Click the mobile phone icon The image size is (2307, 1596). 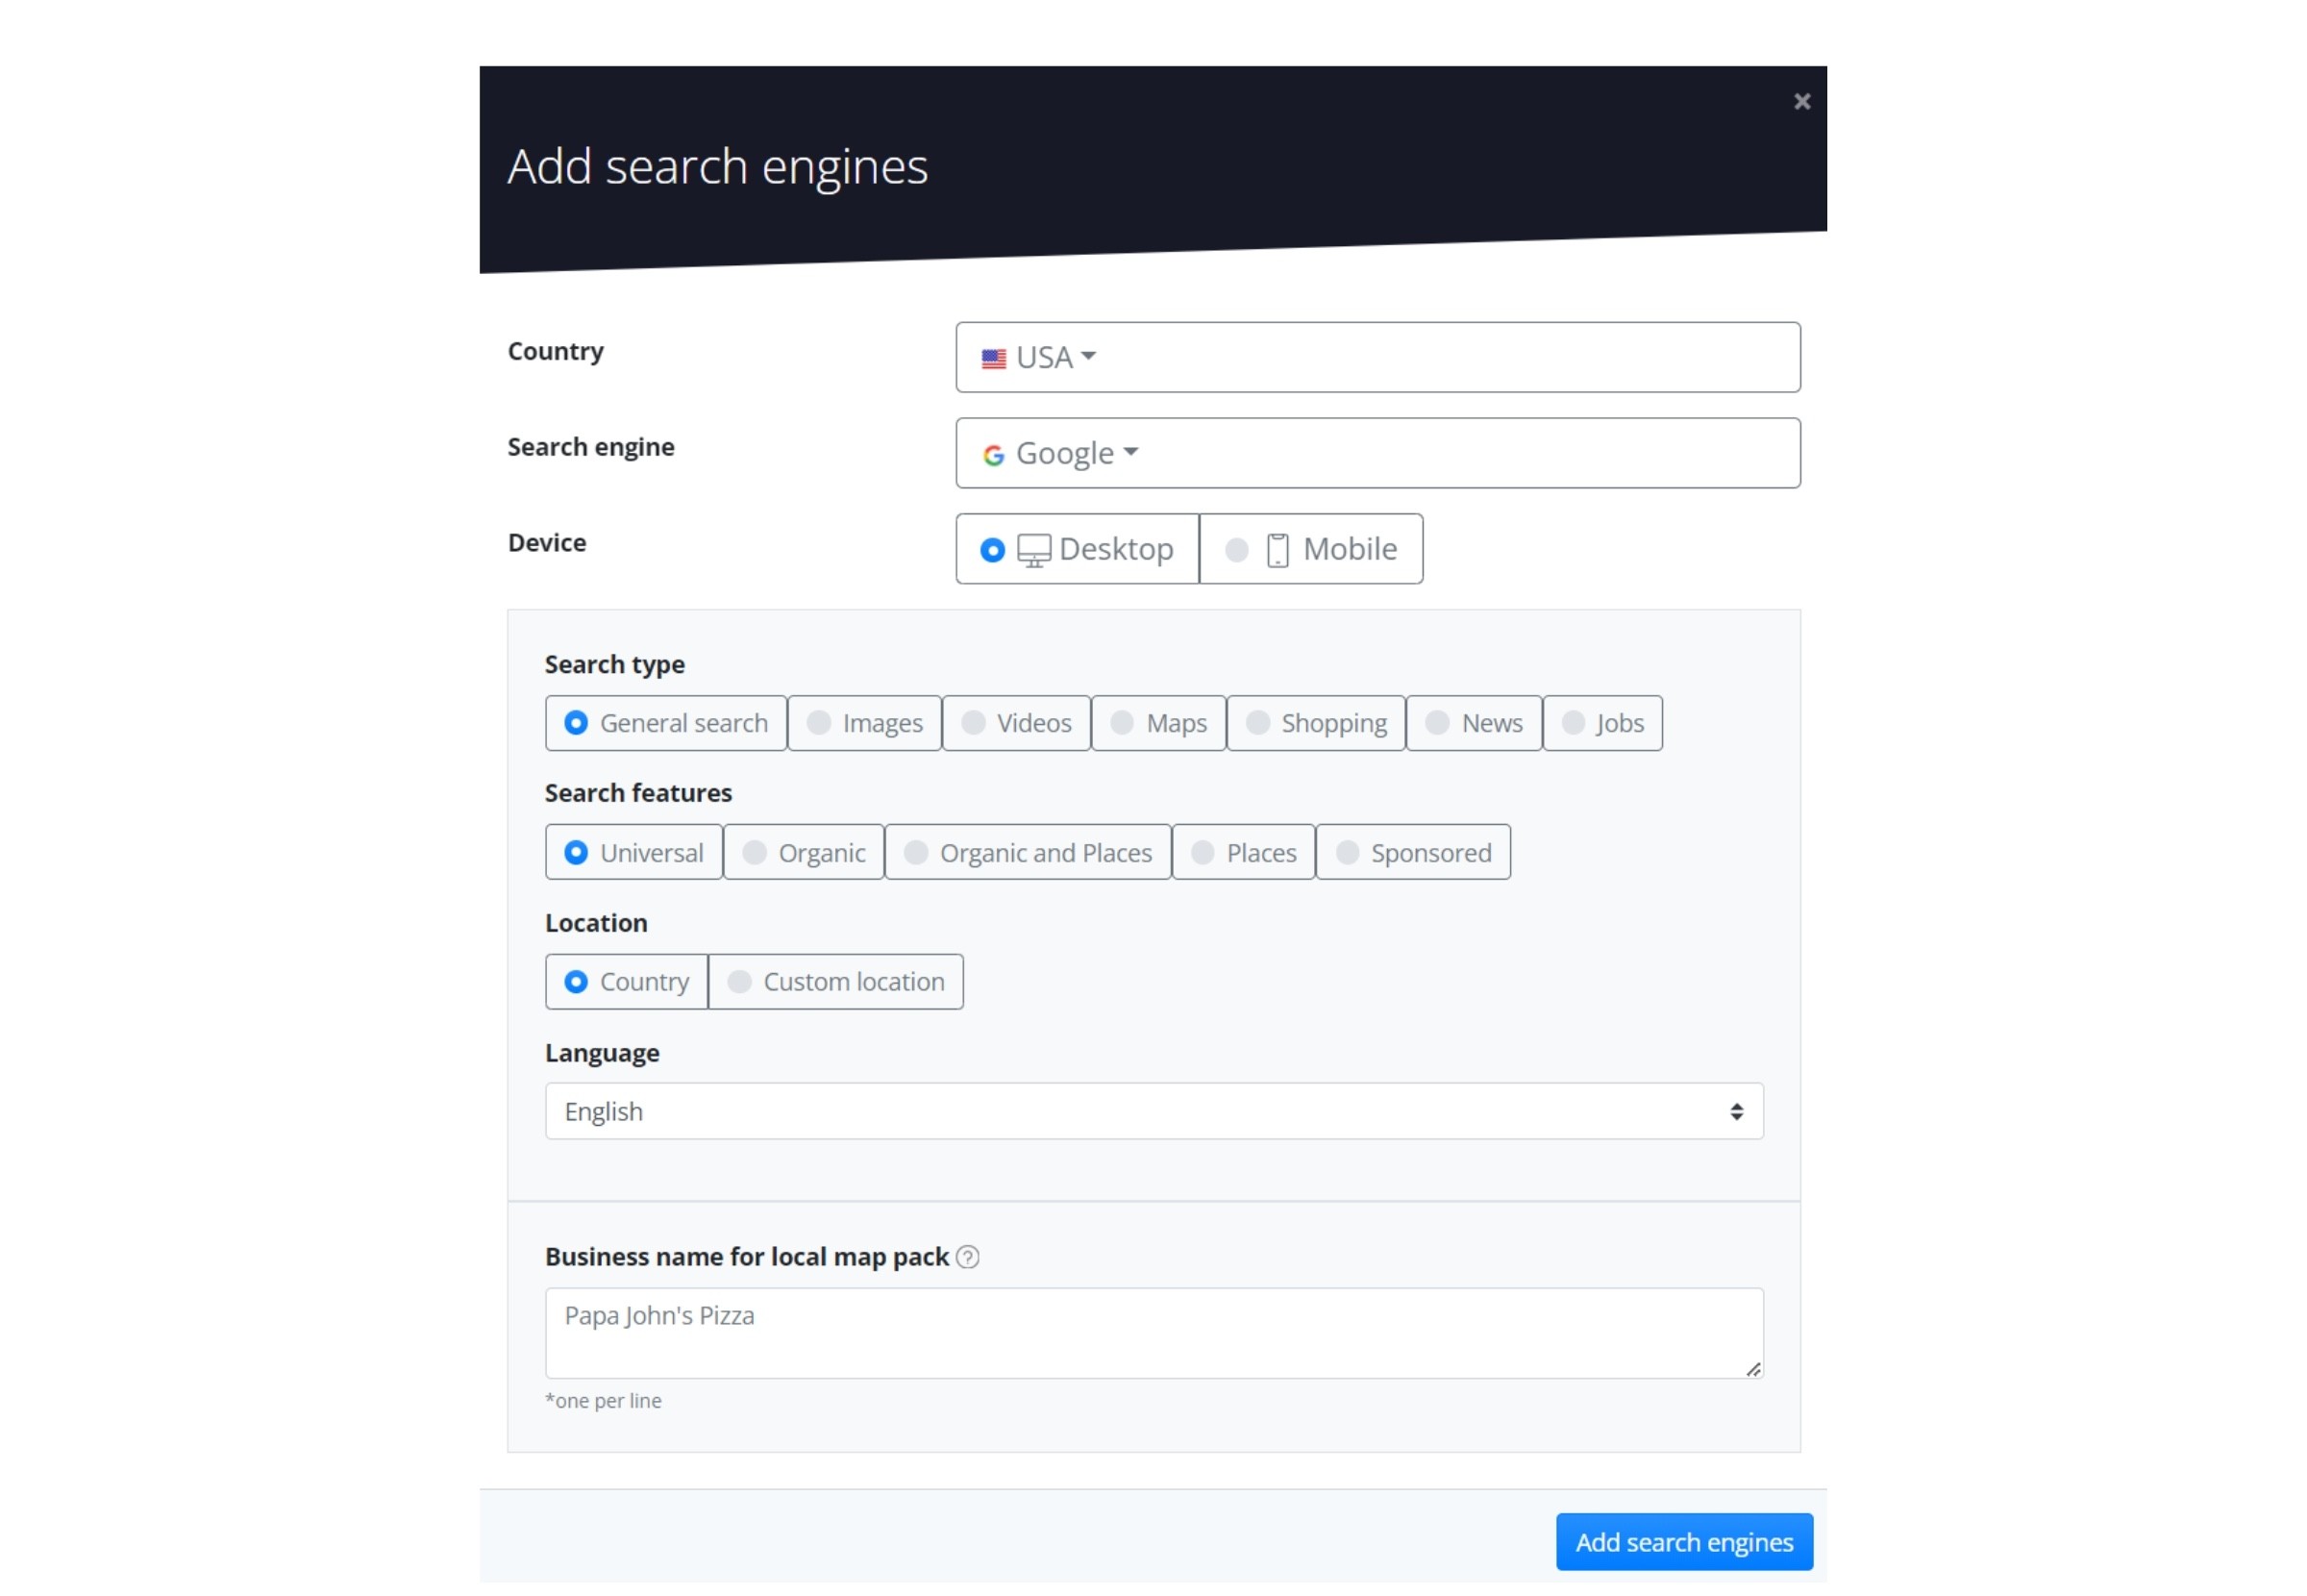click(1277, 550)
